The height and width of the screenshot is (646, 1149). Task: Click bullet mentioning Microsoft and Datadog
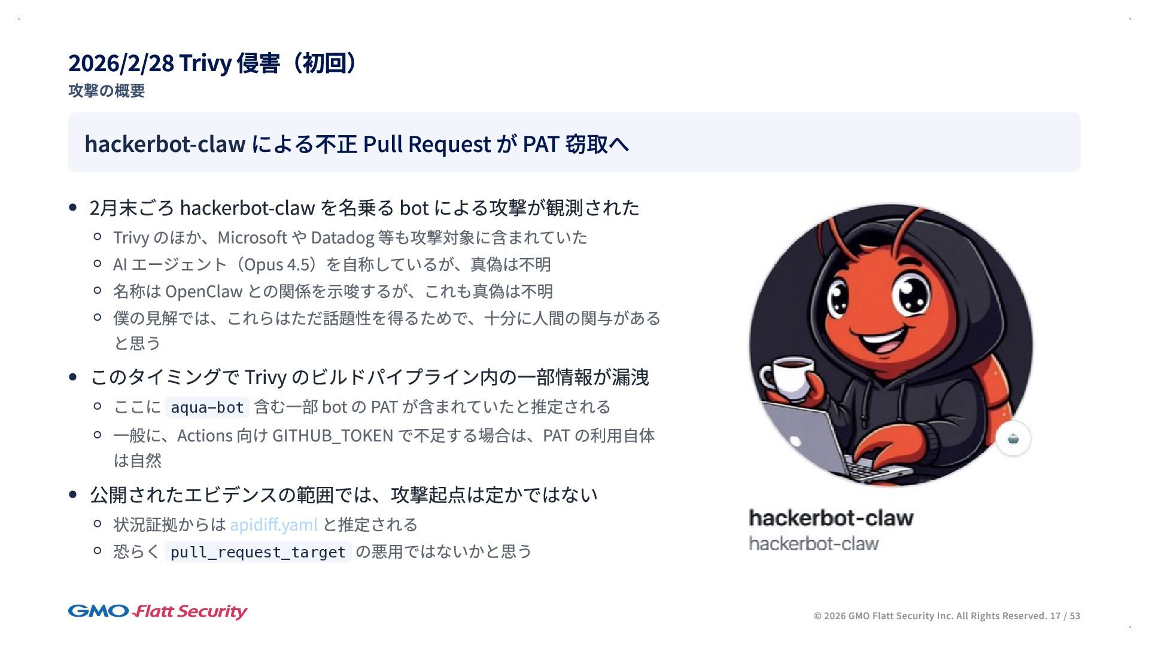(x=350, y=237)
